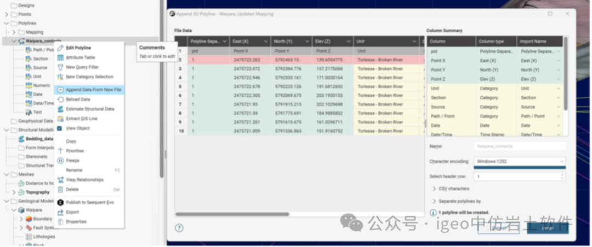Choose Export from the context menu
The width and height of the screenshot is (592, 247).
point(72,212)
